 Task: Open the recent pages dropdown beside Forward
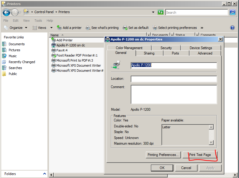click(x=20, y=13)
